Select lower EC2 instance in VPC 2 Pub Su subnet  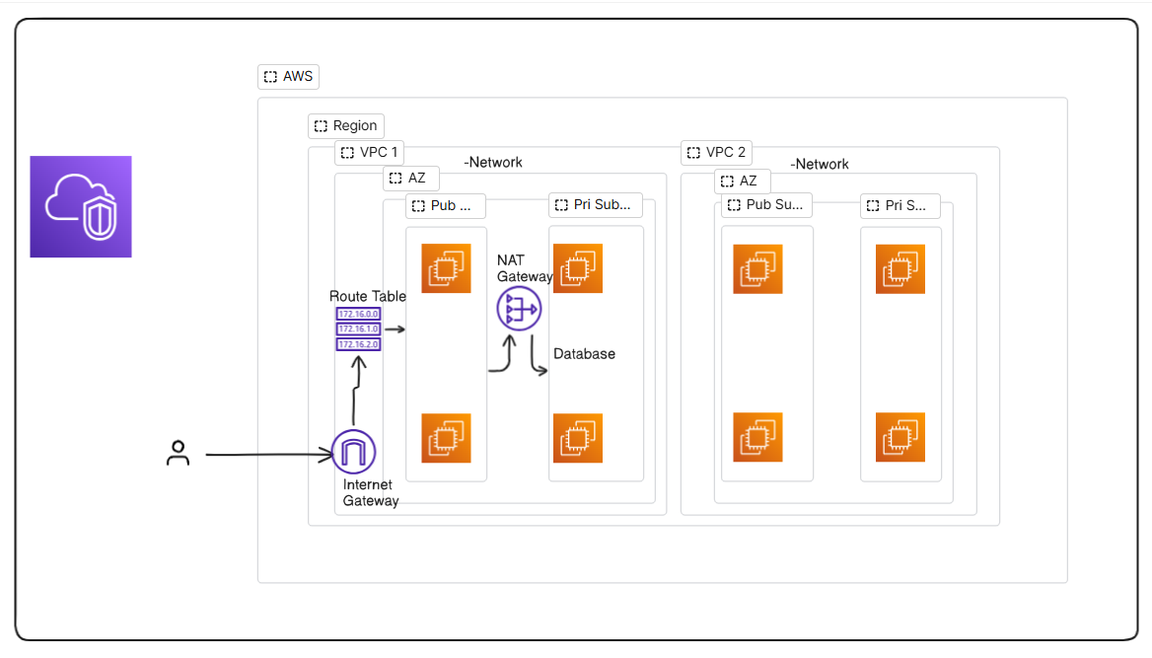pyautogui.click(x=757, y=437)
